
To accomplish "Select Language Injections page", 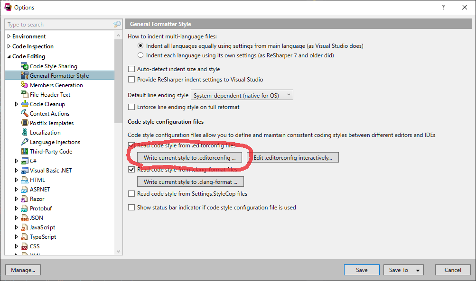I will (55, 142).
